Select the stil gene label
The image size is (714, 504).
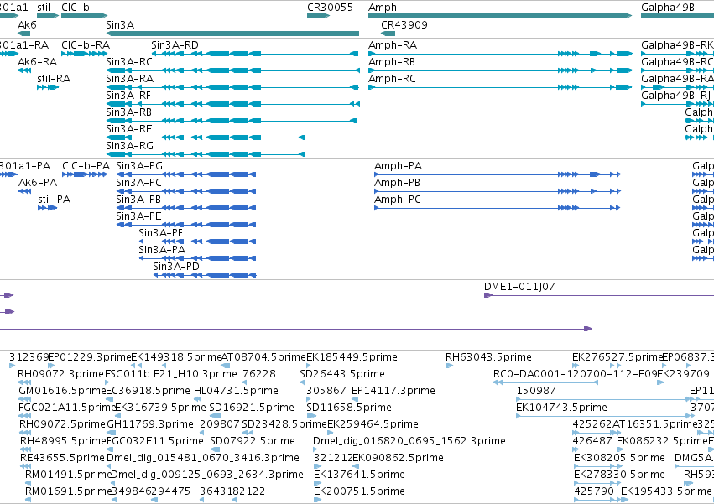click(x=44, y=8)
